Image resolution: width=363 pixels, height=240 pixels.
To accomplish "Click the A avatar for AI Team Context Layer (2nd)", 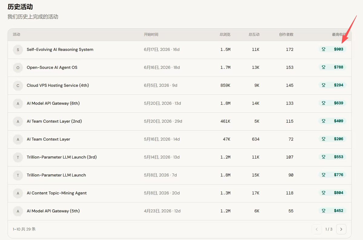I will (x=18, y=122).
